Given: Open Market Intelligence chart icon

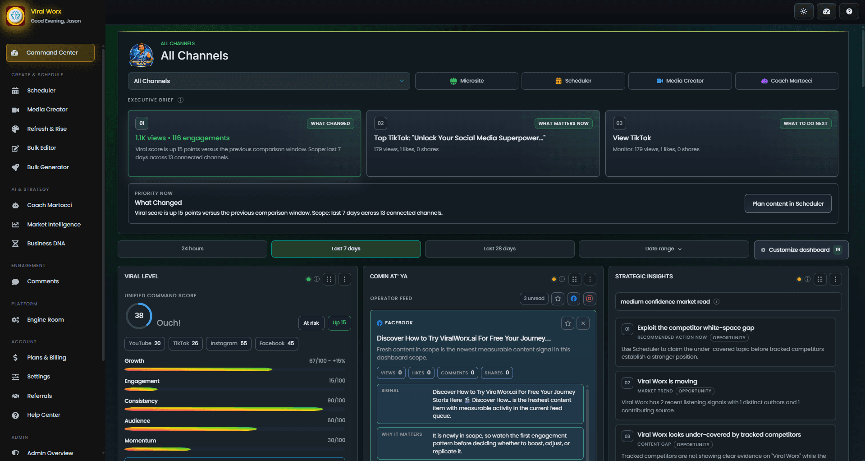Looking at the screenshot, I should click(x=15, y=225).
